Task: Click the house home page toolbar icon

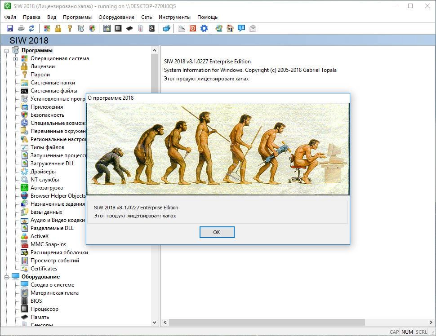Action: 230,28
